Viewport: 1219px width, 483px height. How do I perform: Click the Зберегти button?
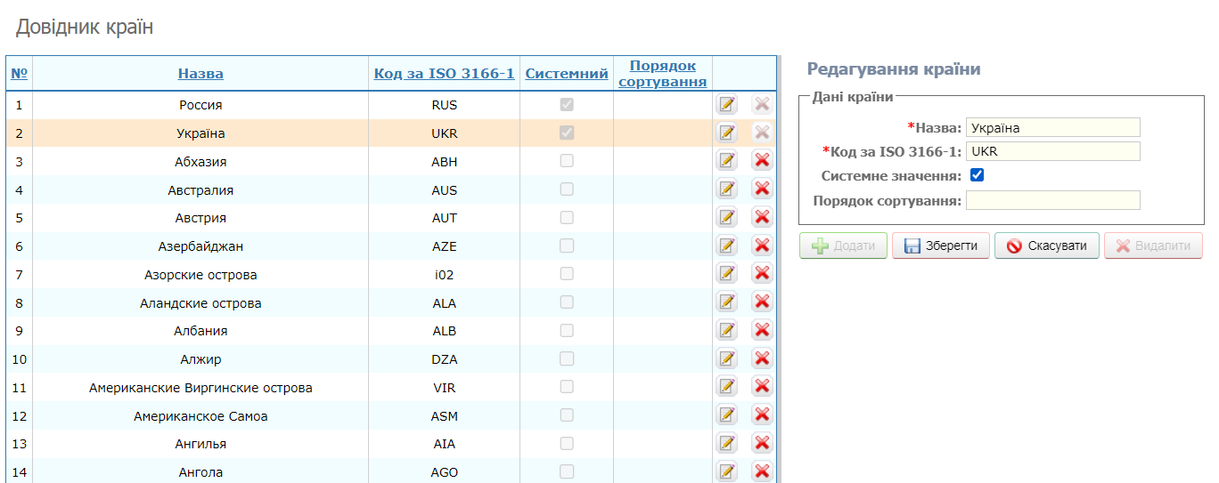coord(940,246)
